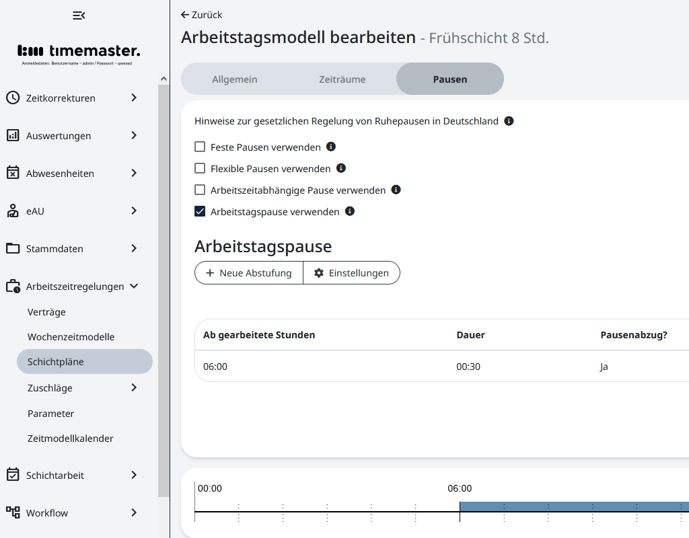Select Zeitmodellkalender in the sidebar
The height and width of the screenshot is (538, 689).
click(x=69, y=438)
